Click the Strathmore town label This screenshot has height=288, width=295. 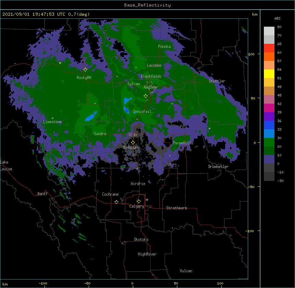[177, 208]
